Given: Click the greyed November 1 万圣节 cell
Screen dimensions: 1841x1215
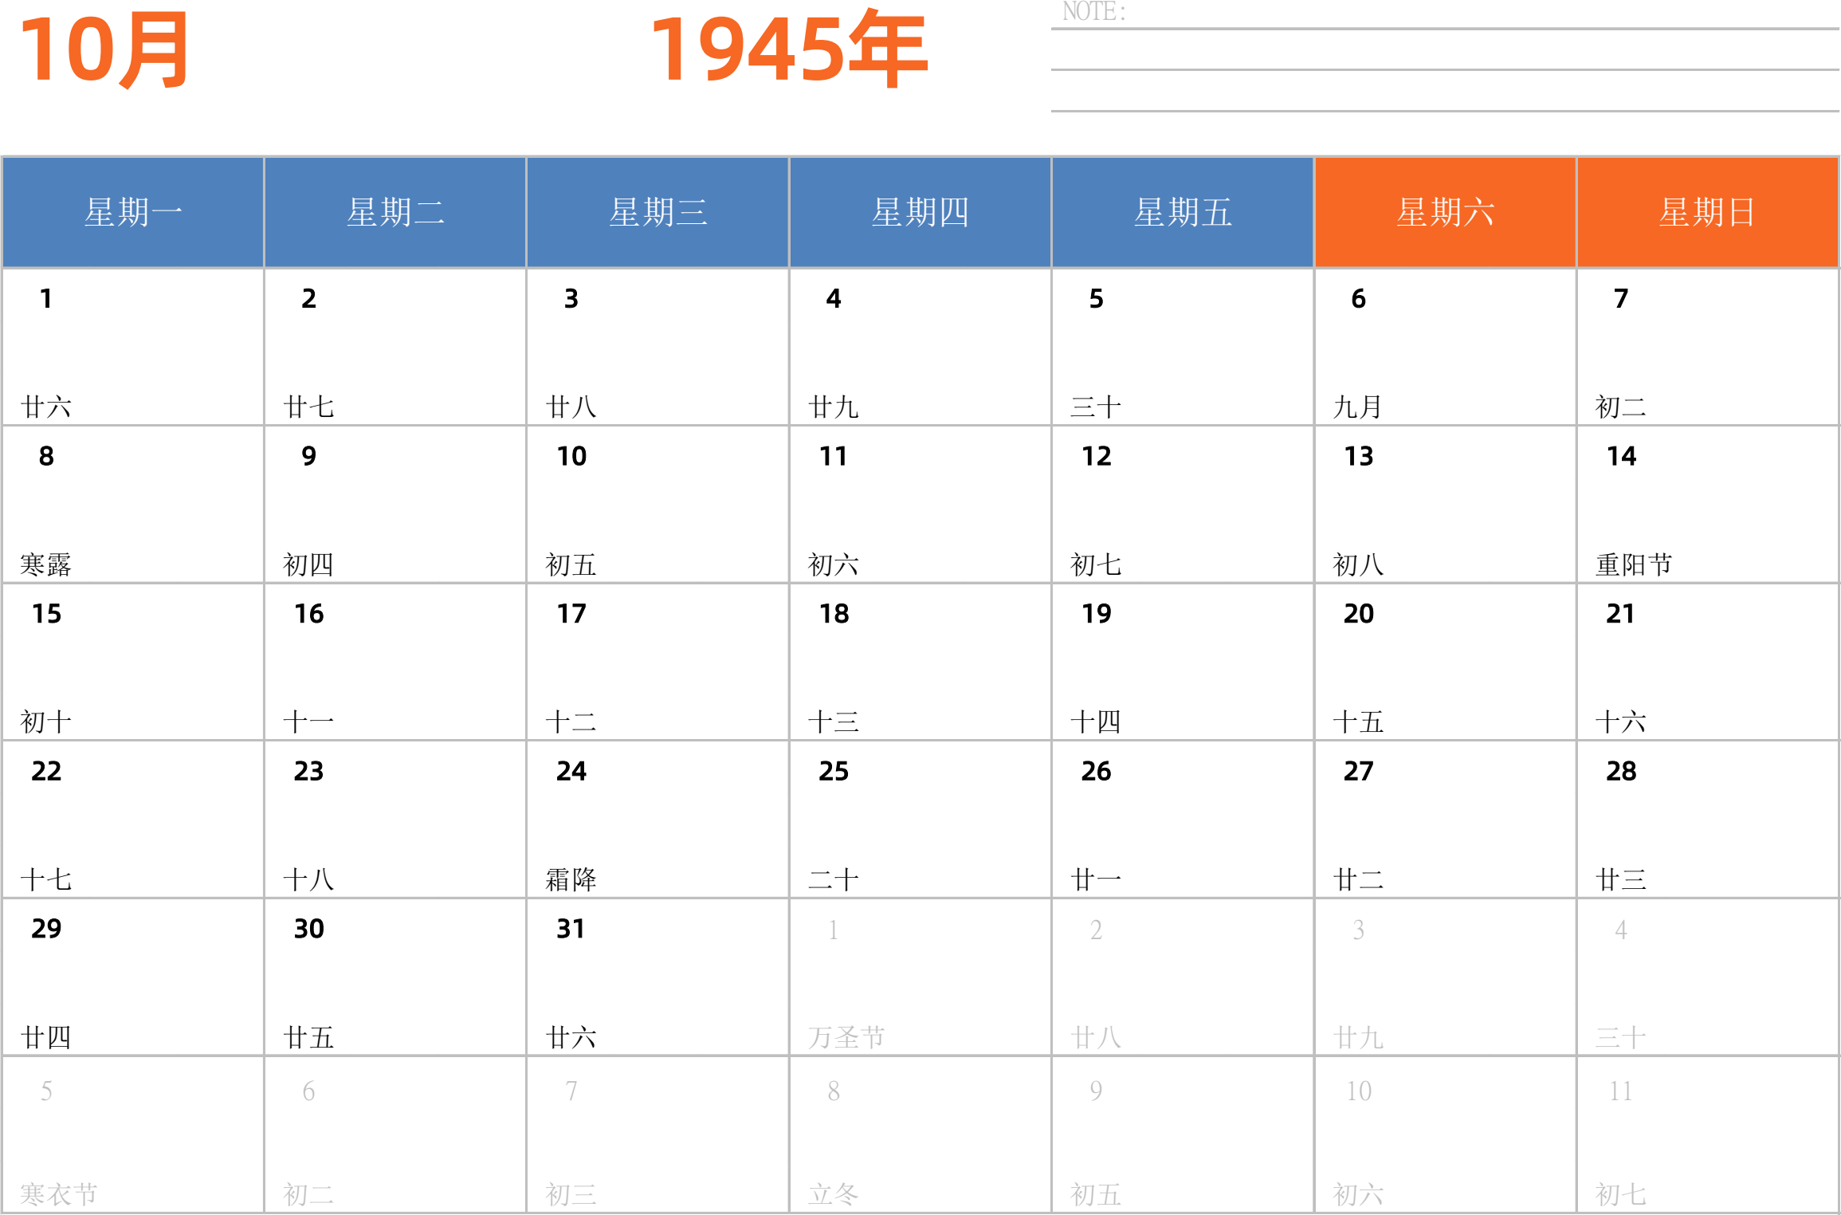Looking at the screenshot, I should pyautogui.click(x=920, y=977).
